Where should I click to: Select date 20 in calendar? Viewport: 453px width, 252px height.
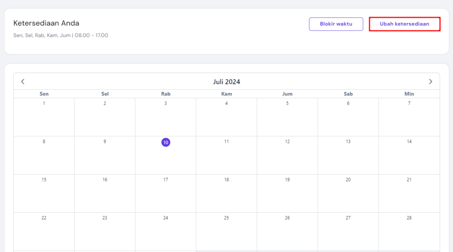348,179
